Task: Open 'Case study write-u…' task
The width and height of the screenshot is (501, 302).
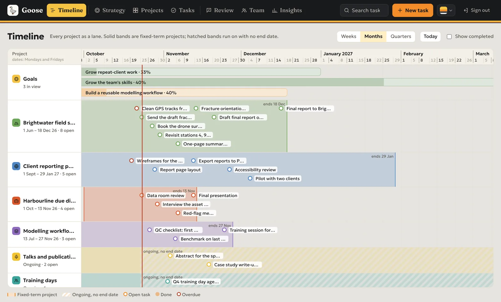Action: (236, 265)
